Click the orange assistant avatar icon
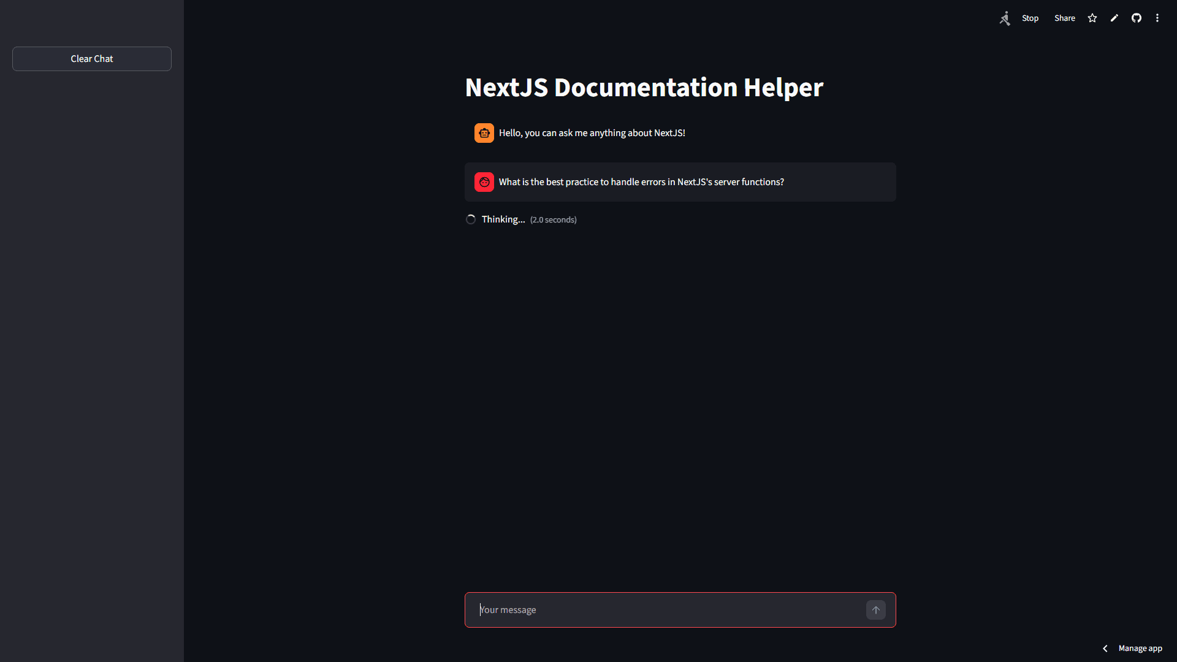1177x662 pixels. (484, 133)
